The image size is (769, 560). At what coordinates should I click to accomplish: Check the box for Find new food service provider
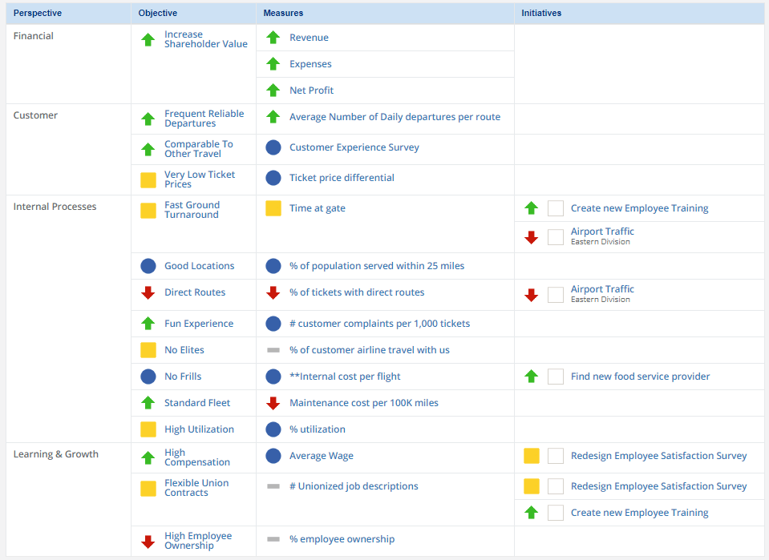[x=556, y=377]
